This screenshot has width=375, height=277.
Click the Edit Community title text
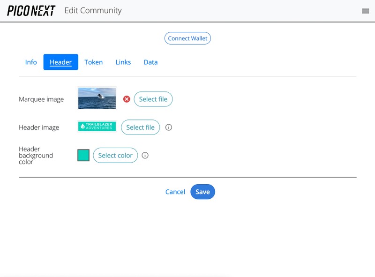pyautogui.click(x=93, y=10)
